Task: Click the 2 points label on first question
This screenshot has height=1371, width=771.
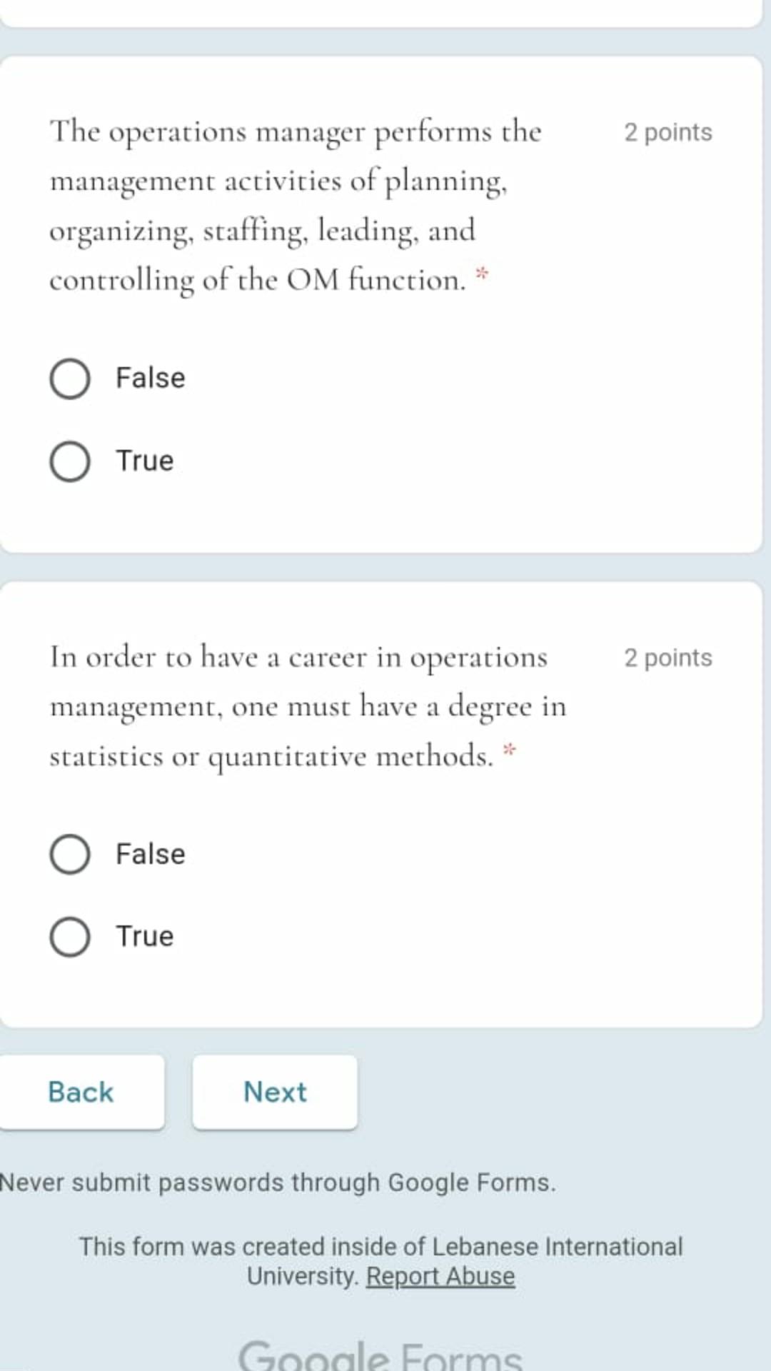Action: [x=668, y=132]
